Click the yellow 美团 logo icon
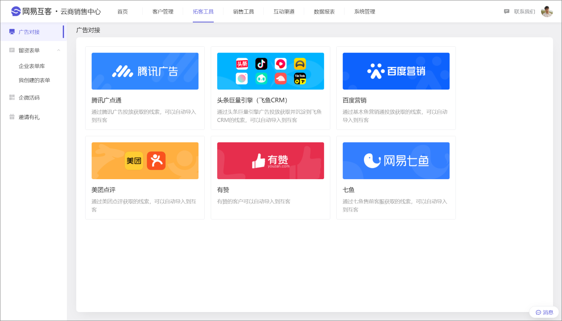 [x=134, y=161]
